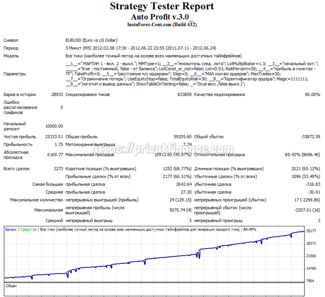This screenshot has width=325, height=297.
Task: Select the gross profit value '59205.60'
Action: point(182,137)
